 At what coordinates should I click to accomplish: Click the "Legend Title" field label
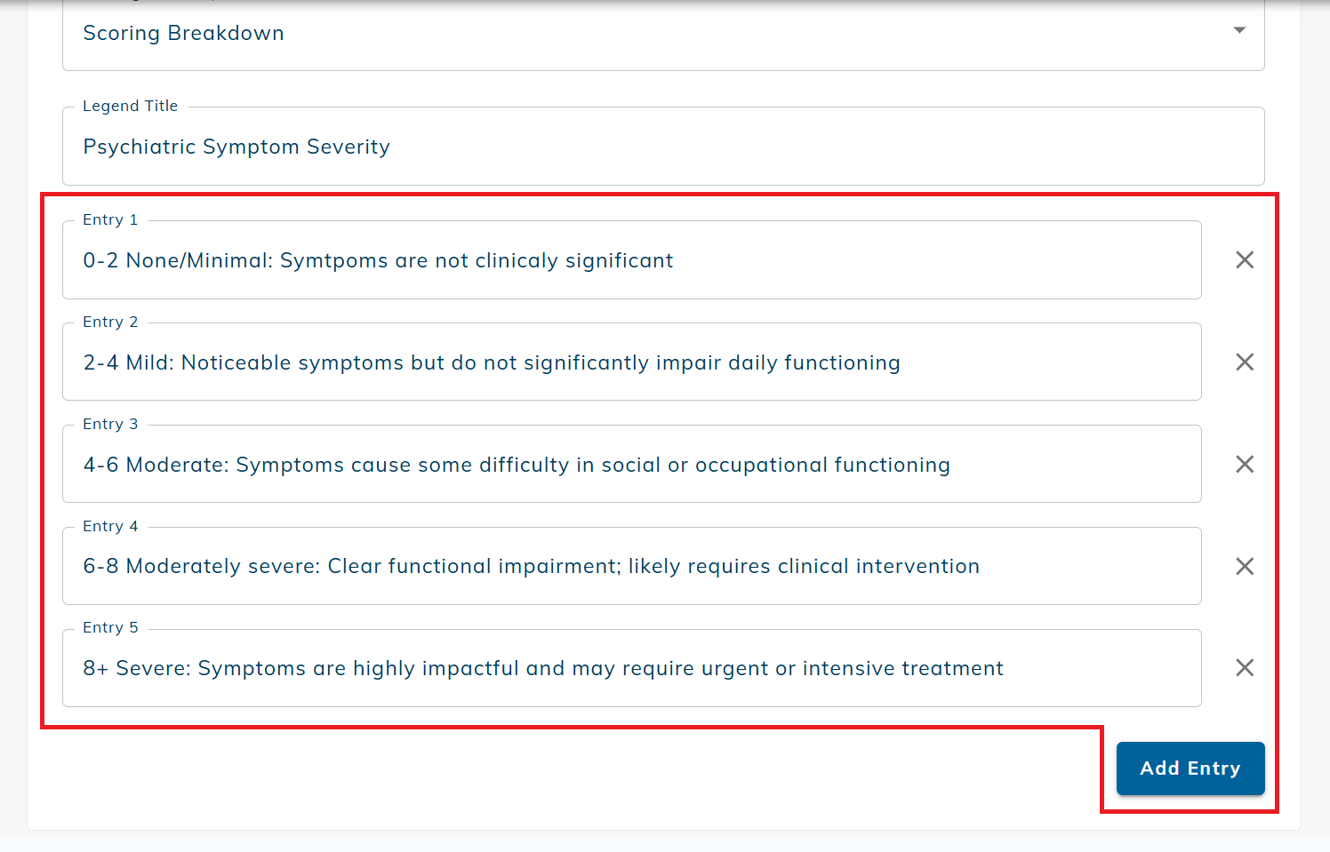pos(130,107)
